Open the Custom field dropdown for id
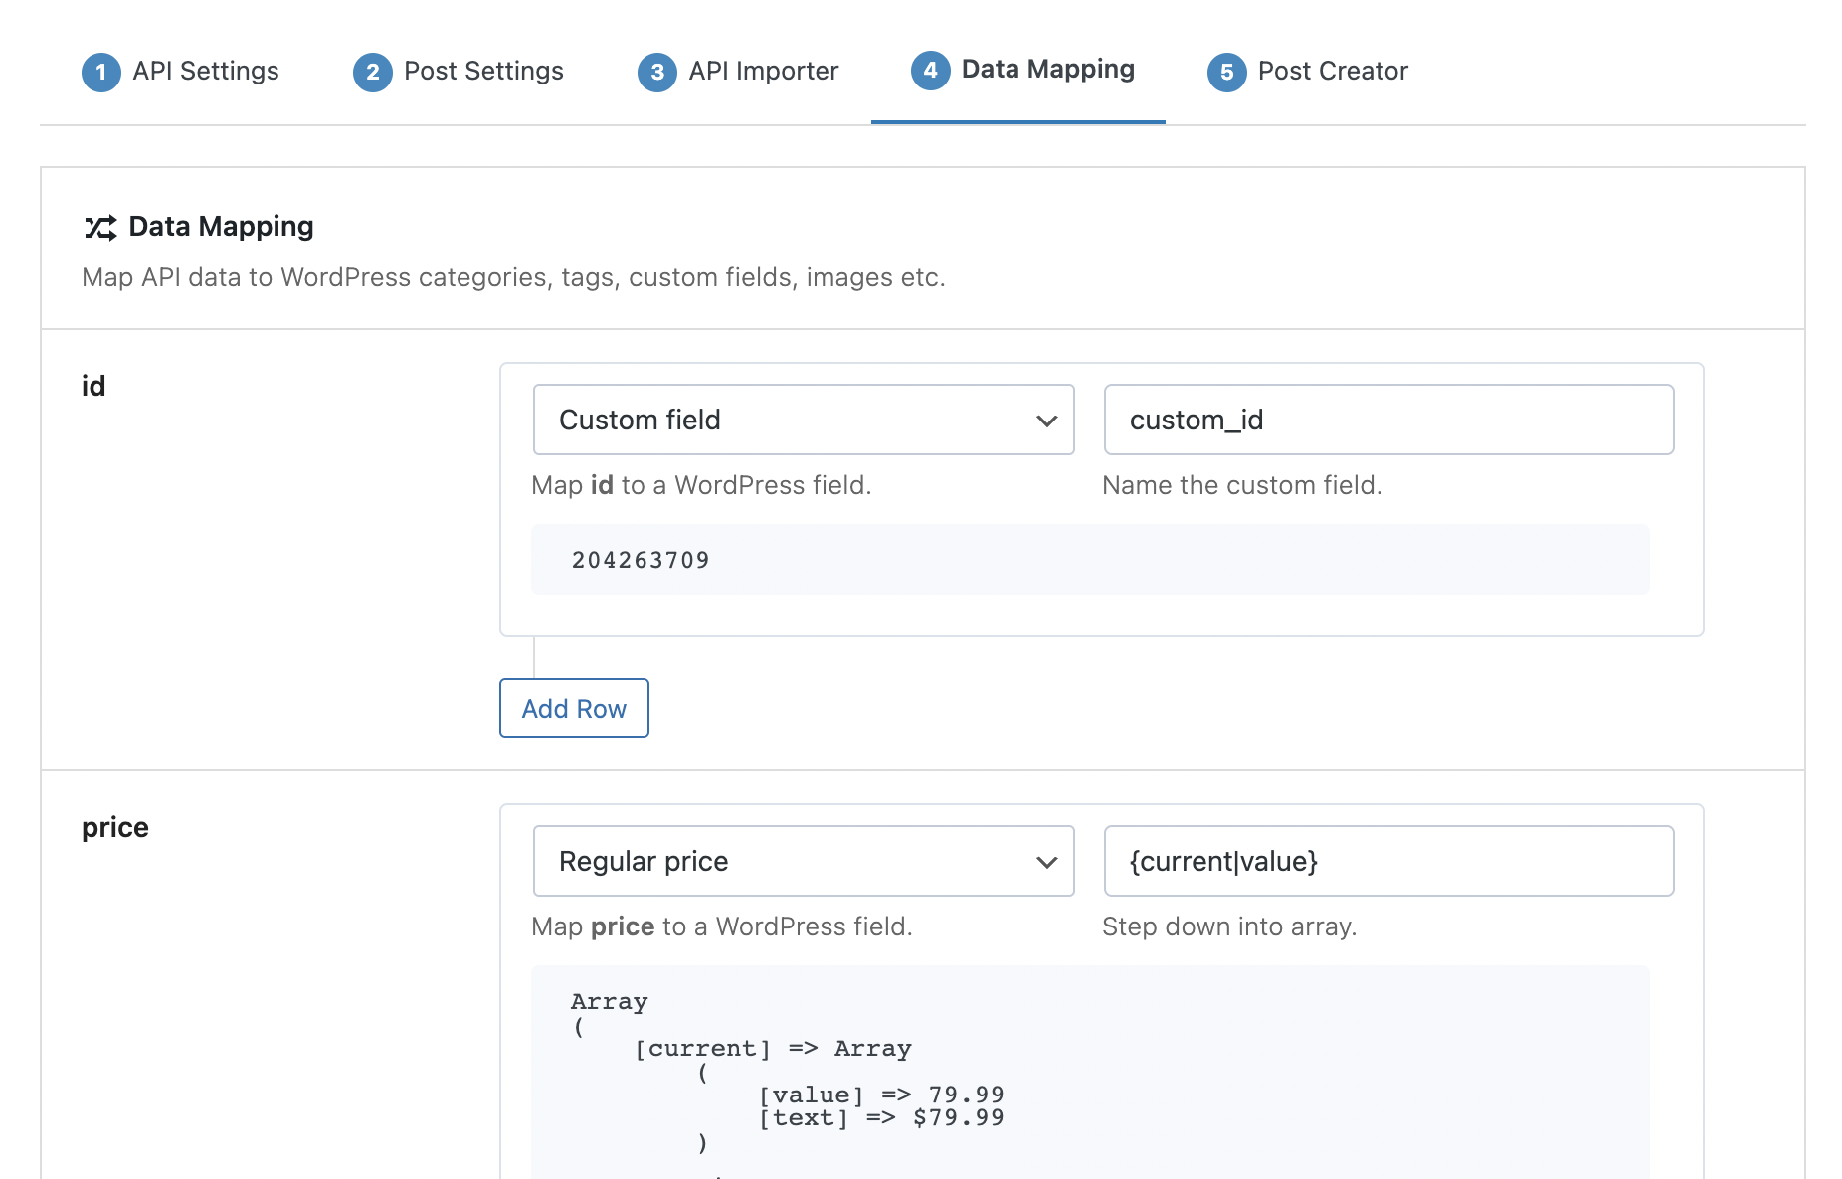The image size is (1842, 1179). [x=804, y=420]
